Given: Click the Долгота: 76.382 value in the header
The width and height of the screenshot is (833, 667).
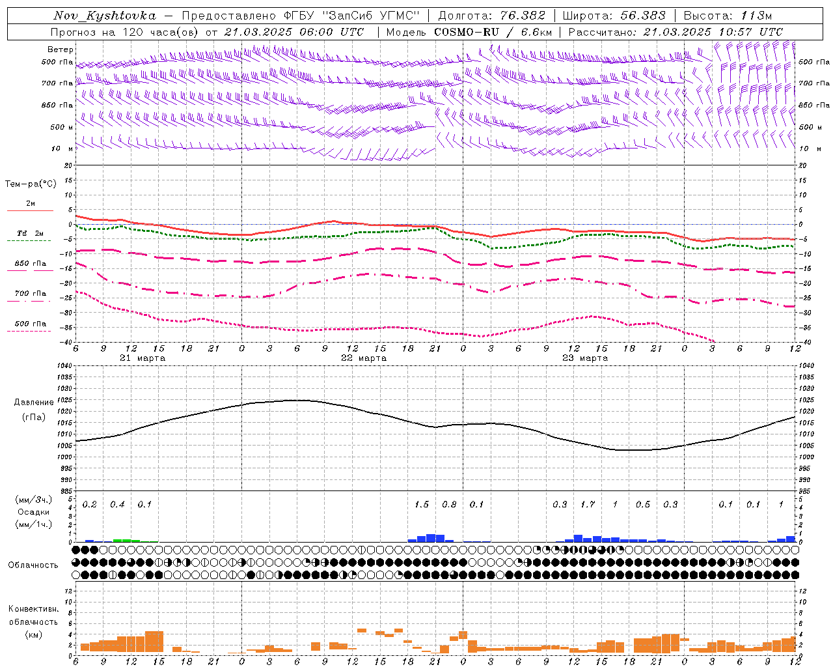Looking at the screenshot, I should click(491, 16).
